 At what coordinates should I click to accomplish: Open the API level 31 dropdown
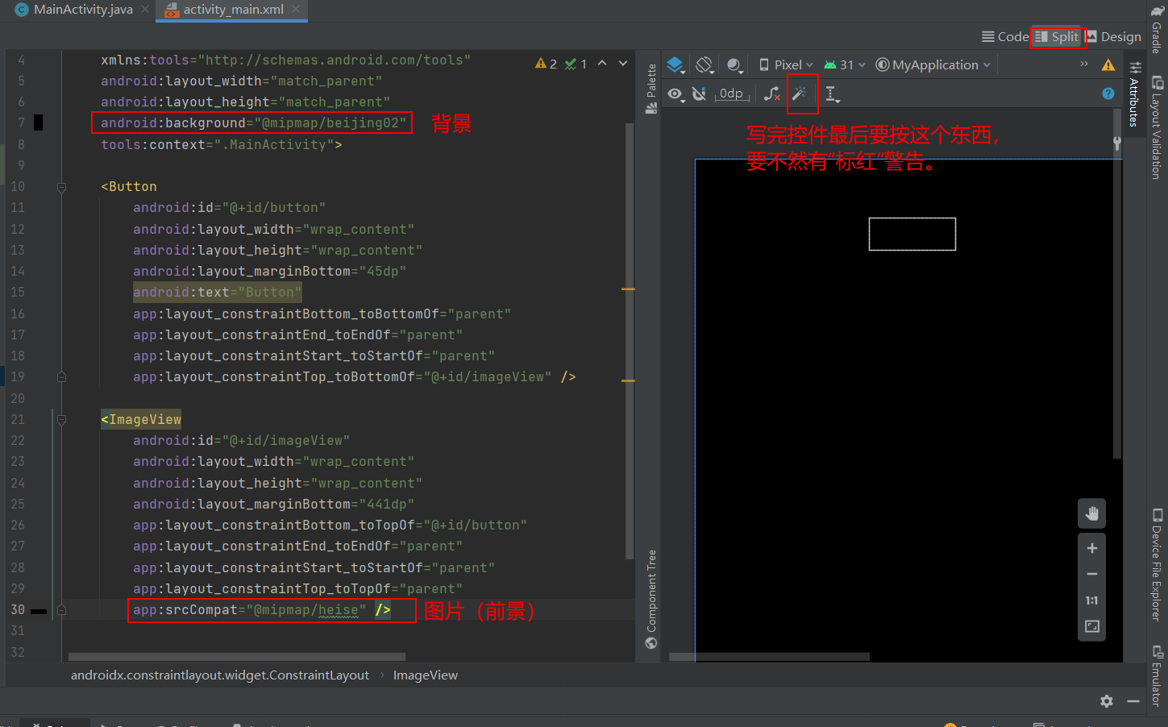point(843,64)
